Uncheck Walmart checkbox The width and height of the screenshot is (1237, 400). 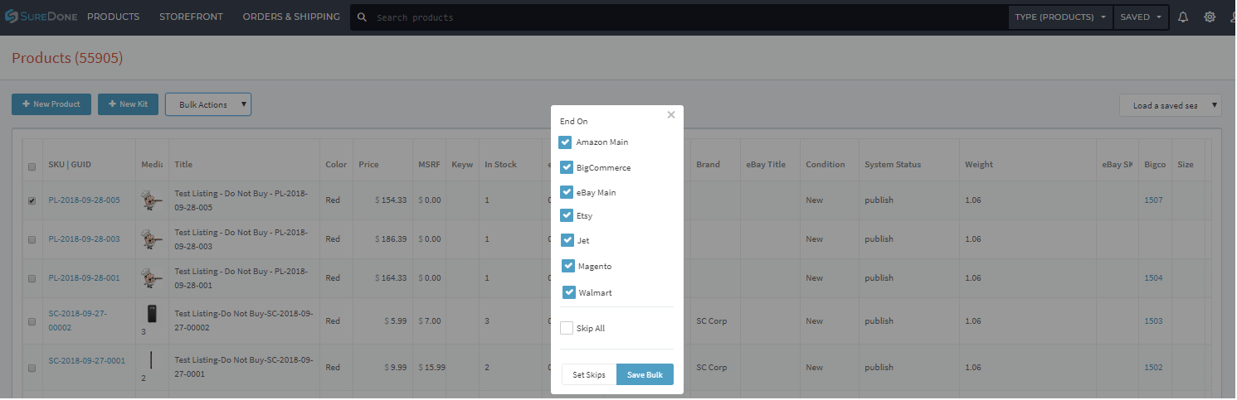(569, 292)
